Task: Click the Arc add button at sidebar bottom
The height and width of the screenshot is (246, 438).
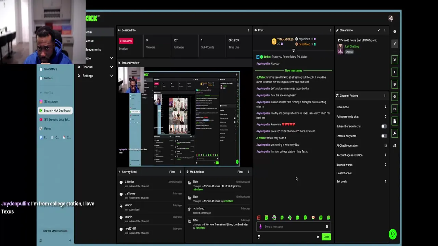Action: pyautogui.click(x=70, y=241)
